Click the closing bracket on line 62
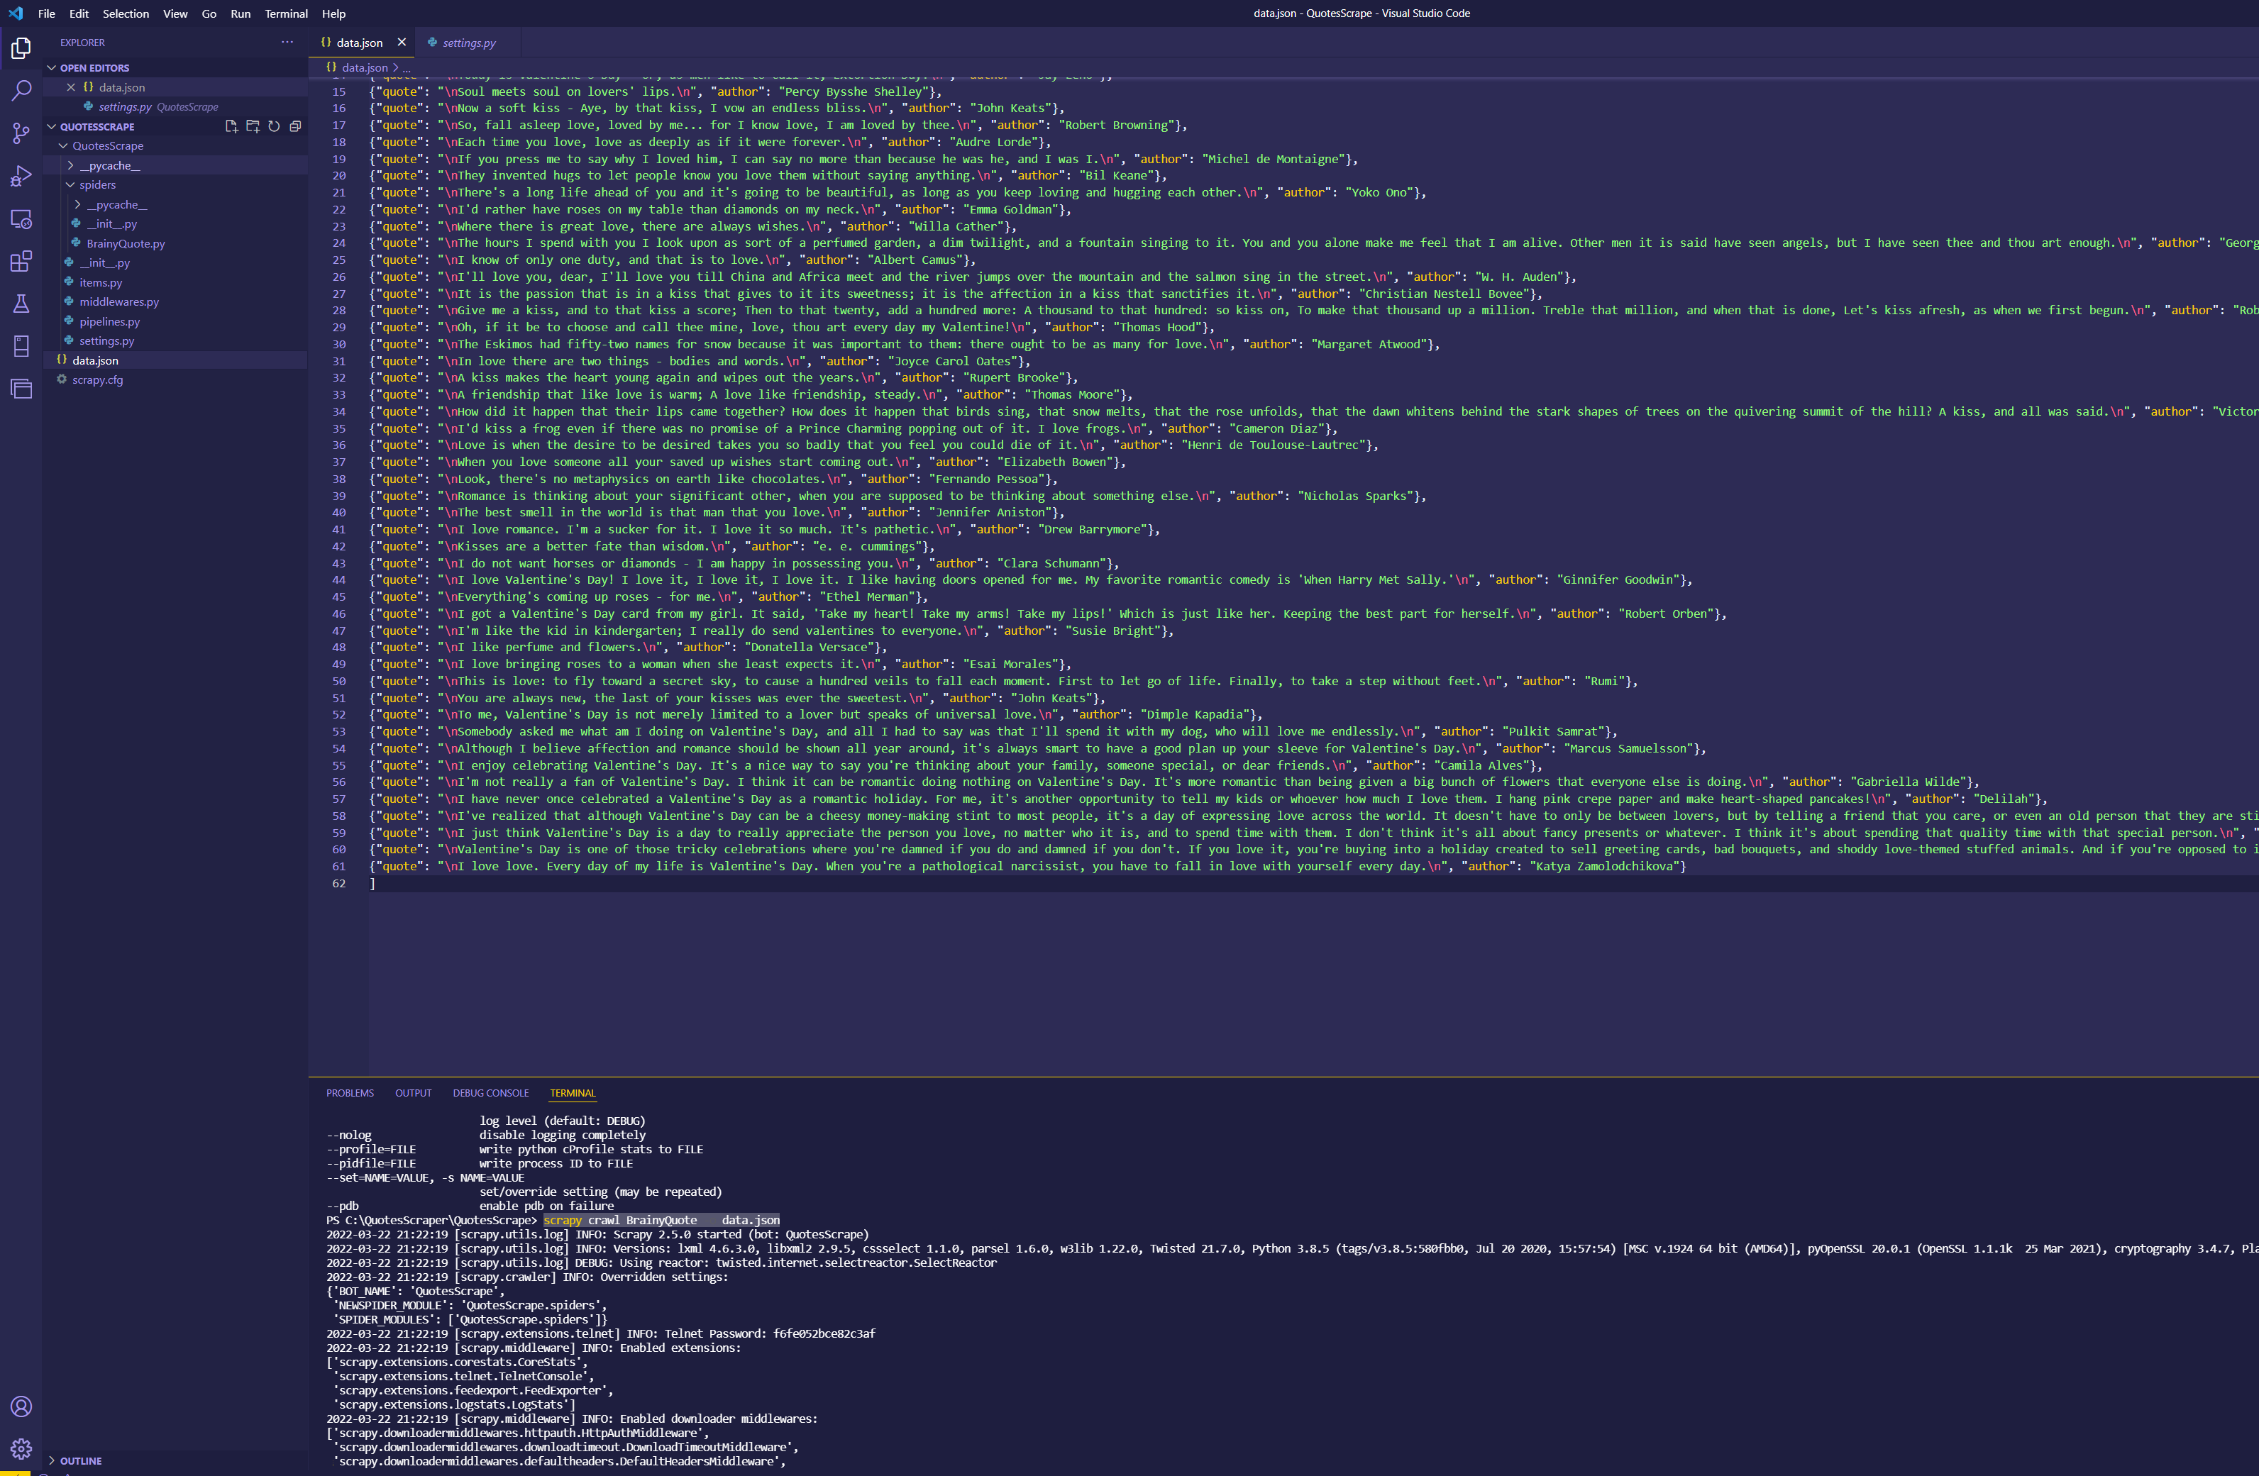The width and height of the screenshot is (2259, 1476). 373,883
